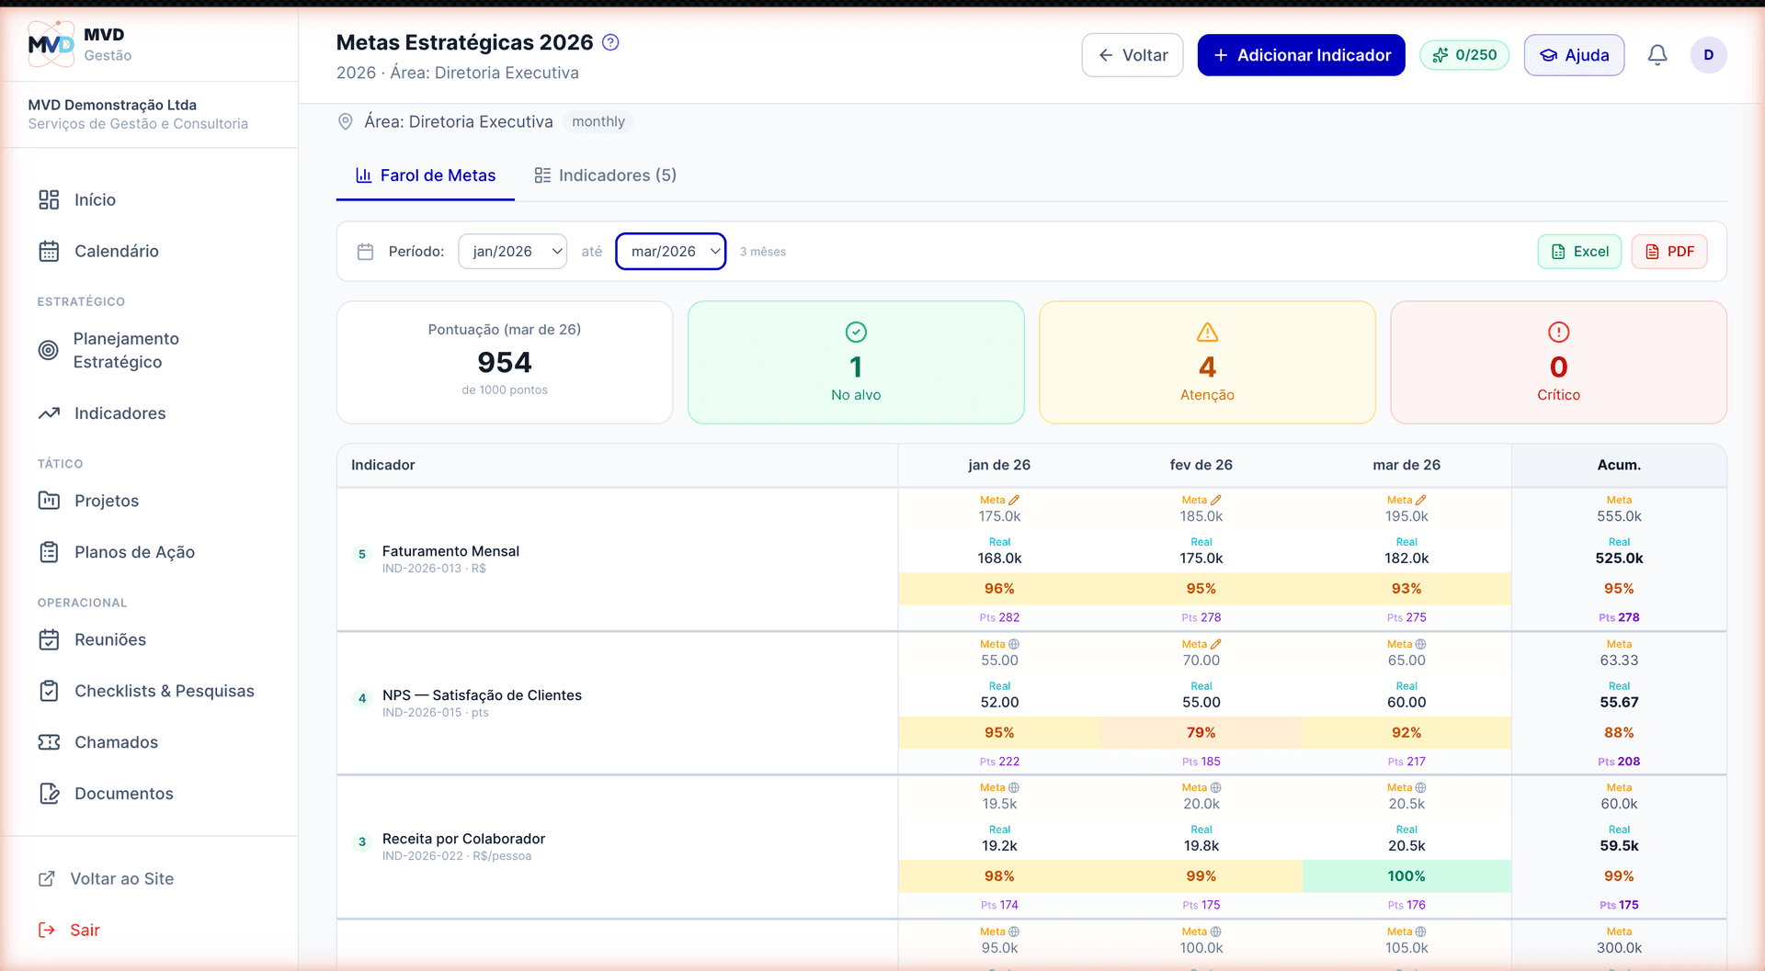Image resolution: width=1765 pixels, height=971 pixels.
Task: Click Adicionar Indicador button
Action: [1301, 55]
